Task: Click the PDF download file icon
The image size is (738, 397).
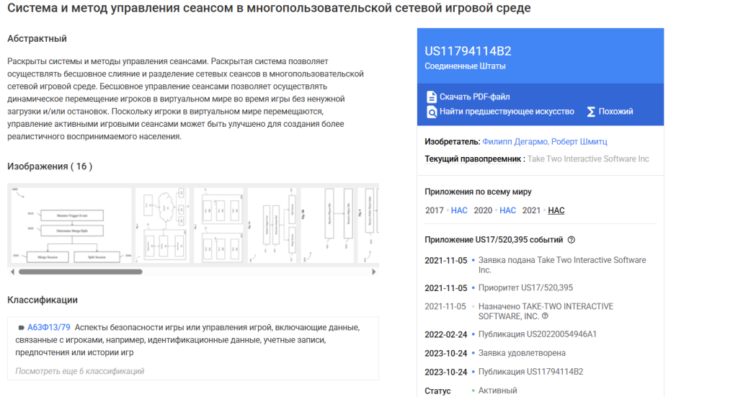Action: (431, 97)
